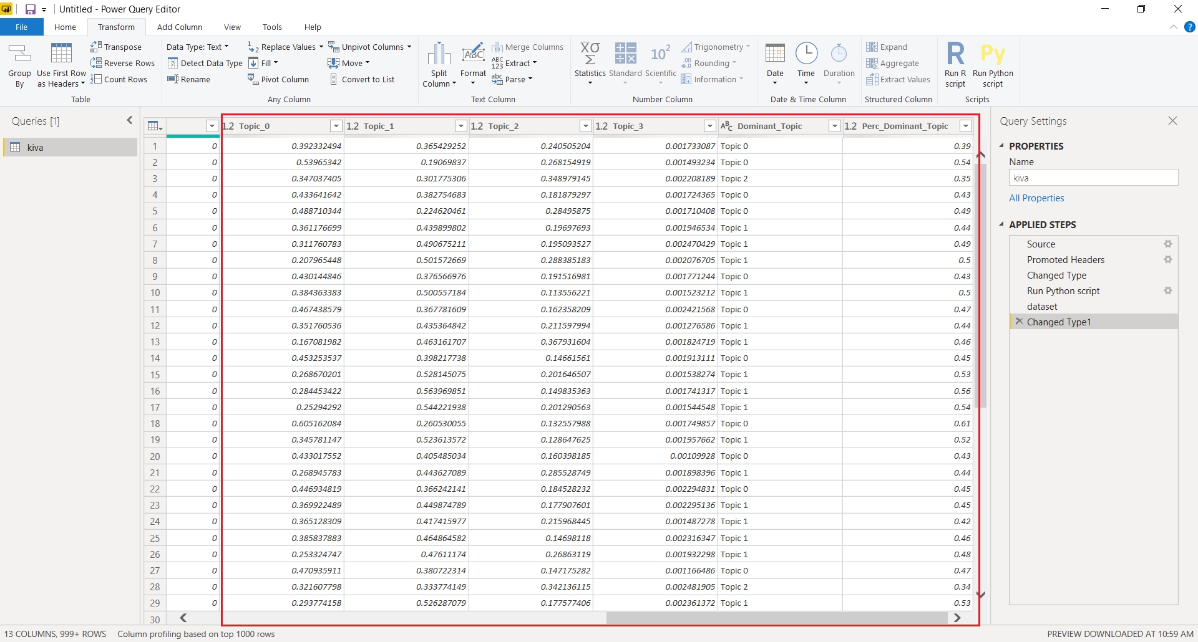
Task: Open the Statistics icon in Number Column
Action: [x=590, y=55]
